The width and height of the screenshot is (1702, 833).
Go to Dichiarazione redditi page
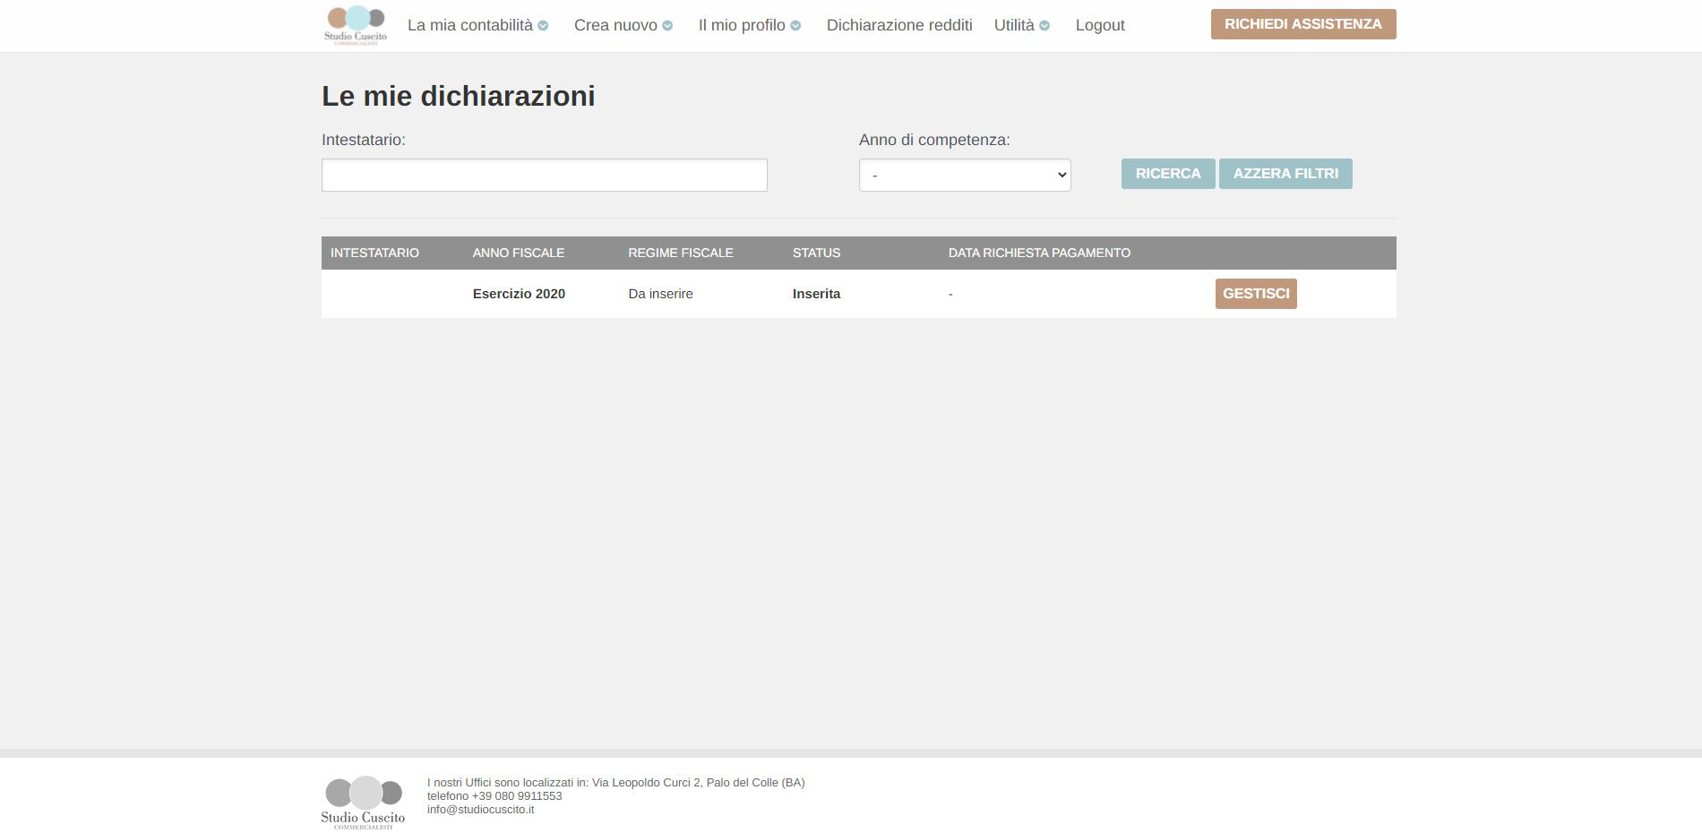pos(898,25)
